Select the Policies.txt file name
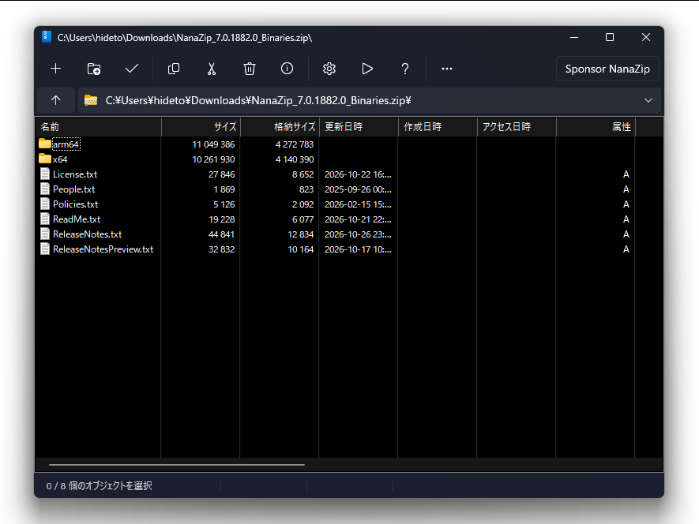Image resolution: width=699 pixels, height=524 pixels. 75,204
